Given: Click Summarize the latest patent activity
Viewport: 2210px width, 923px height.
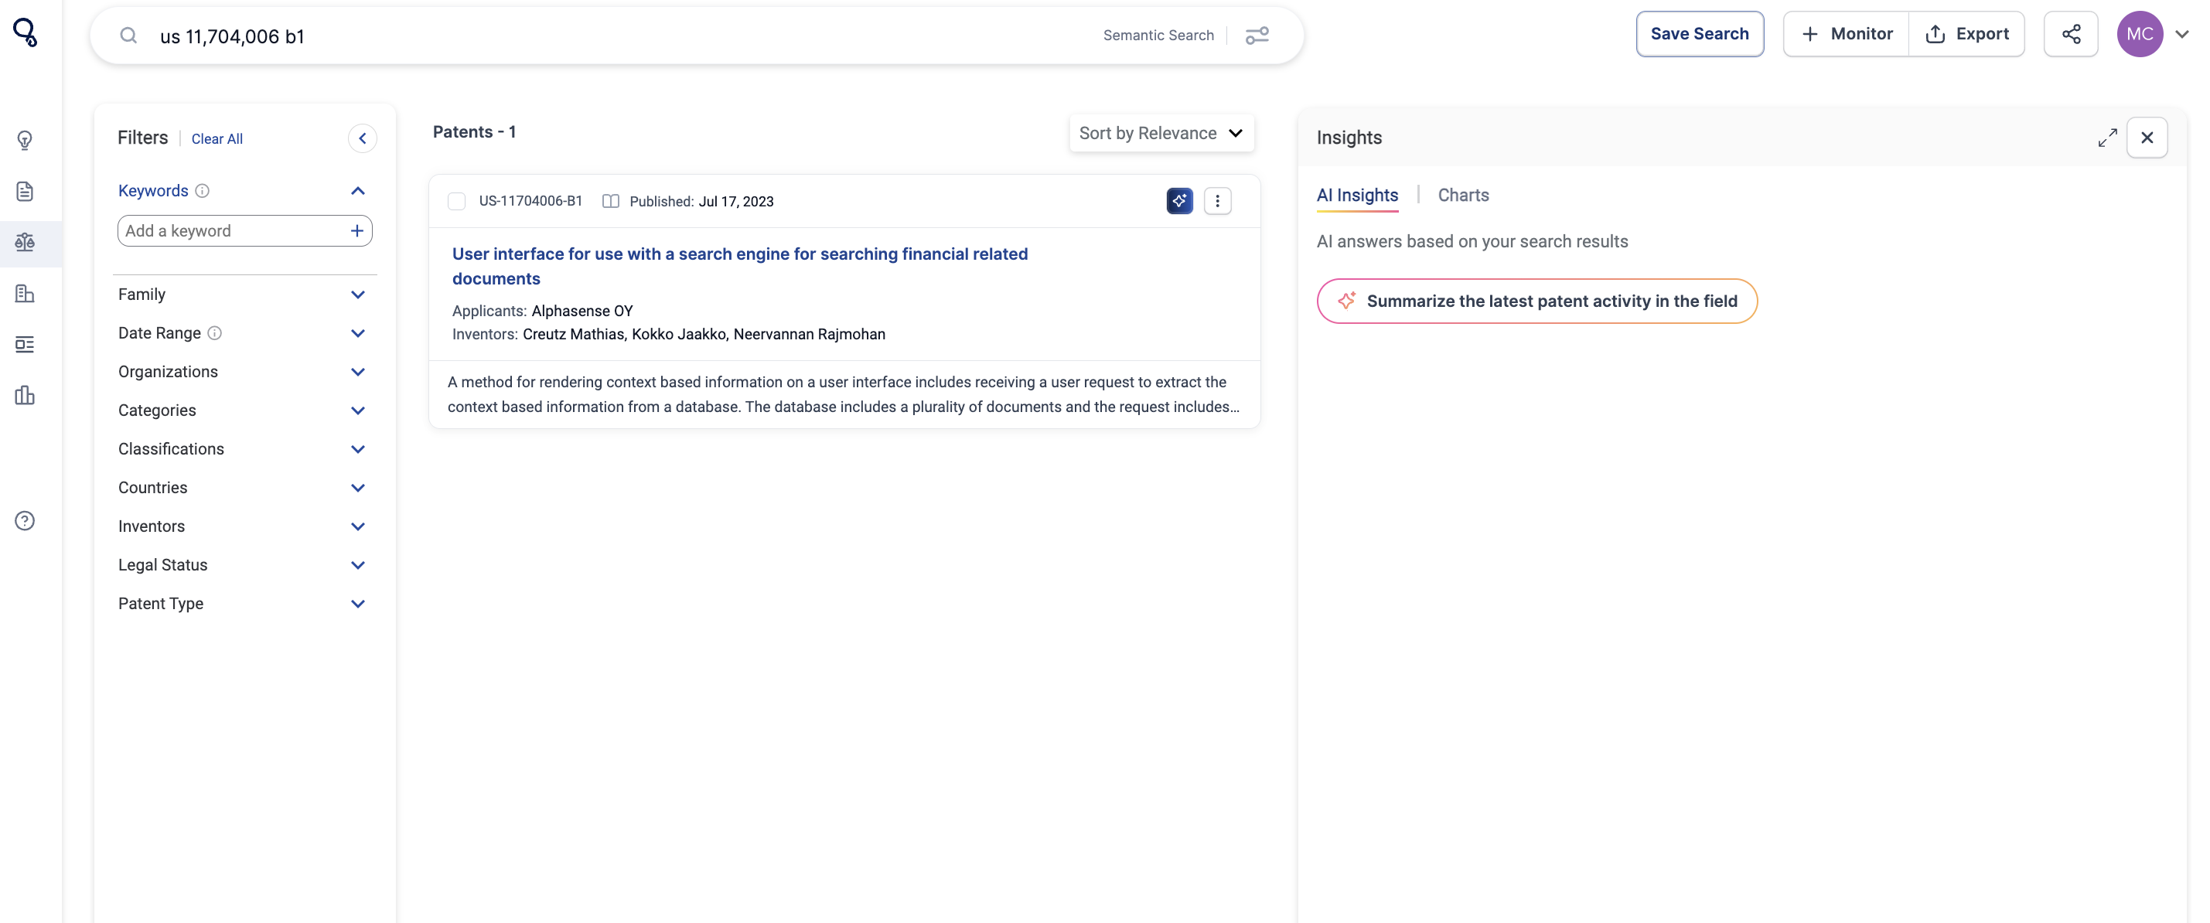Looking at the screenshot, I should click(x=1536, y=301).
